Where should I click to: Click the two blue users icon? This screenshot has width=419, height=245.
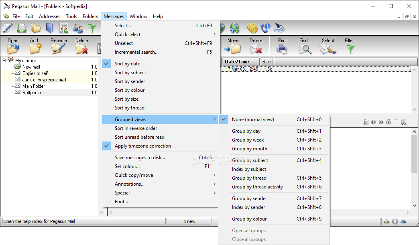(x=78, y=28)
